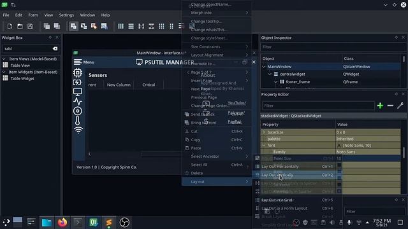Select Delete in the context menu
Viewport: 408px width, 229px height.
[x=217, y=173]
